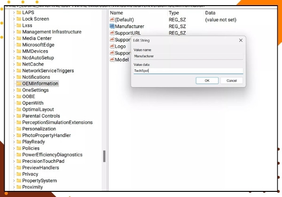
Task: Select the OEMInformation key label
Action: tap(40, 83)
